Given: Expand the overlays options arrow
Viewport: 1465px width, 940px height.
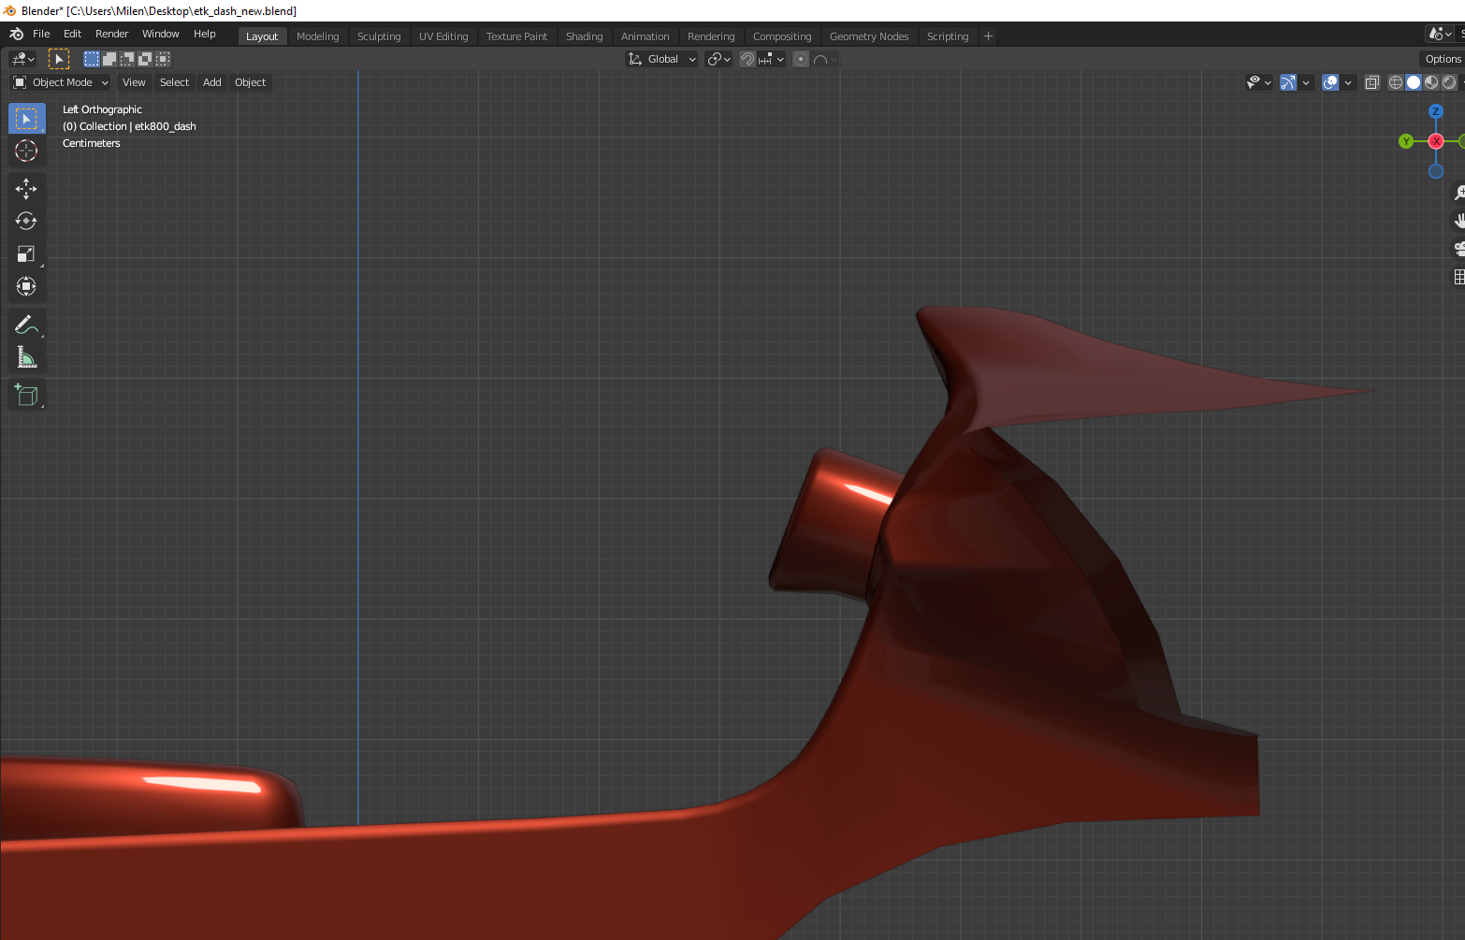Looking at the screenshot, I should tap(1348, 82).
